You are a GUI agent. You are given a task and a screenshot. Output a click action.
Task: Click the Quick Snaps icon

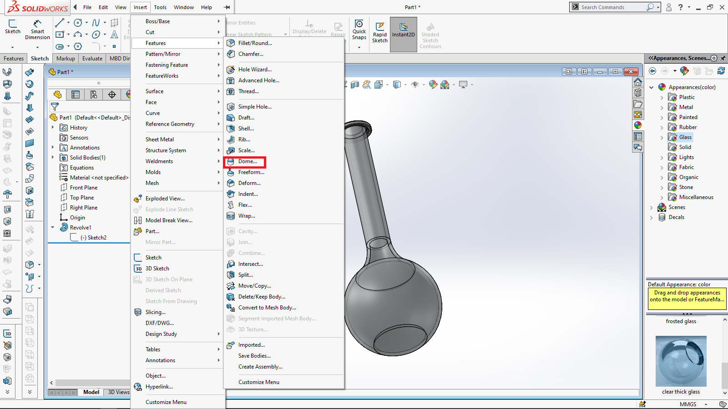[x=359, y=29]
